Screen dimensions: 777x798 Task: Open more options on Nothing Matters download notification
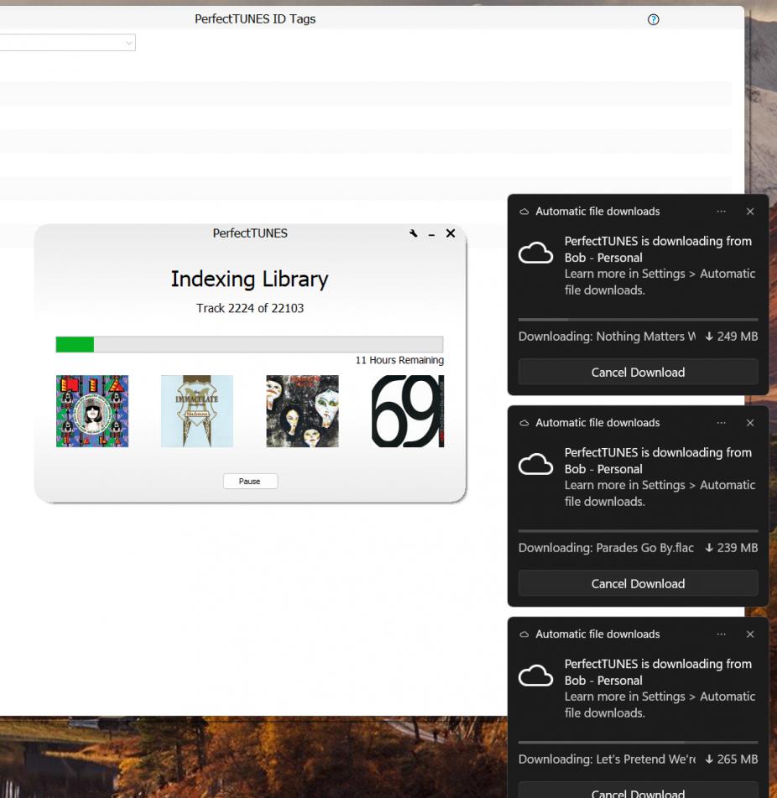pos(722,211)
